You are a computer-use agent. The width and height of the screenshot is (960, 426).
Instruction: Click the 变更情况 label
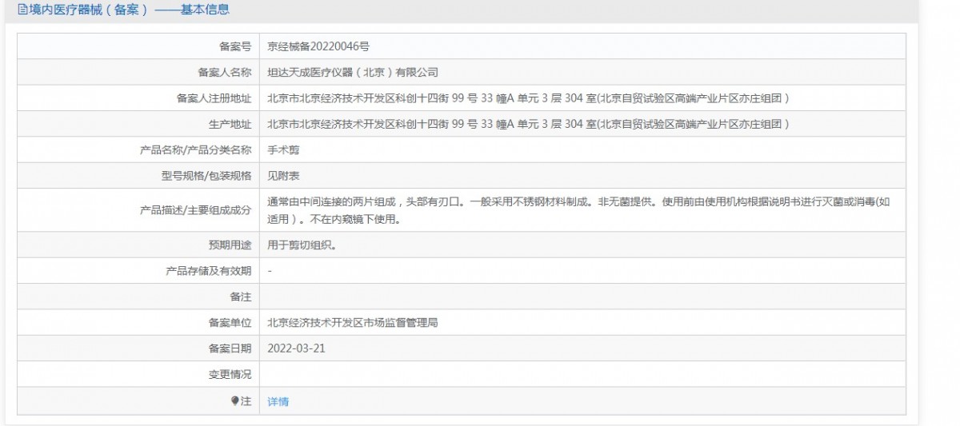click(230, 374)
